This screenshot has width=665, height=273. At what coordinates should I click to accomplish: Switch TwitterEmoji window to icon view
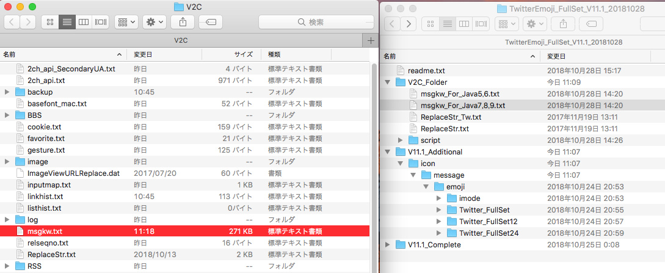430,24
